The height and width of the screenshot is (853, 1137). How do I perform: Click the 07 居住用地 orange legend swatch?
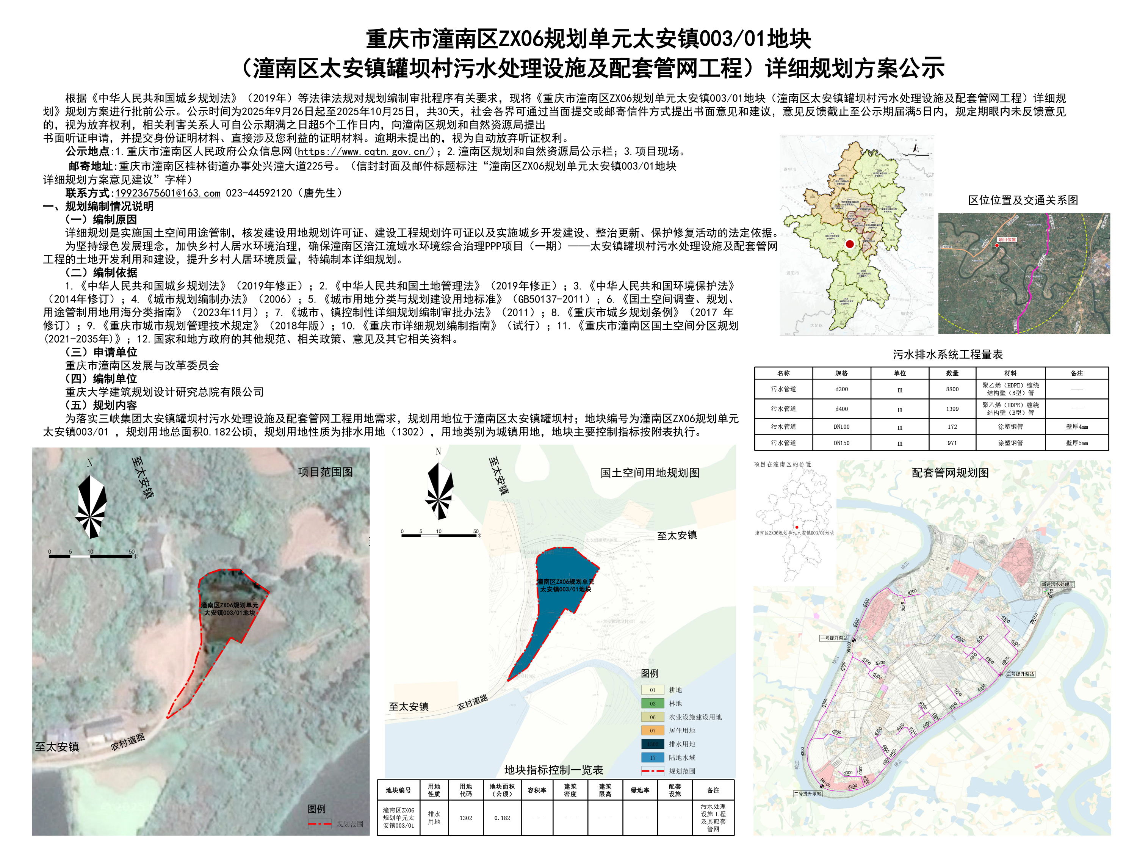pos(652,731)
